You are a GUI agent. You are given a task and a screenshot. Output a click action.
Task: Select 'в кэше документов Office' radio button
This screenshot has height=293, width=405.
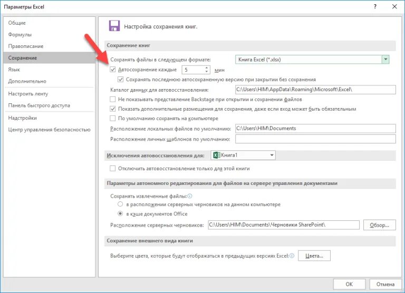(x=120, y=214)
